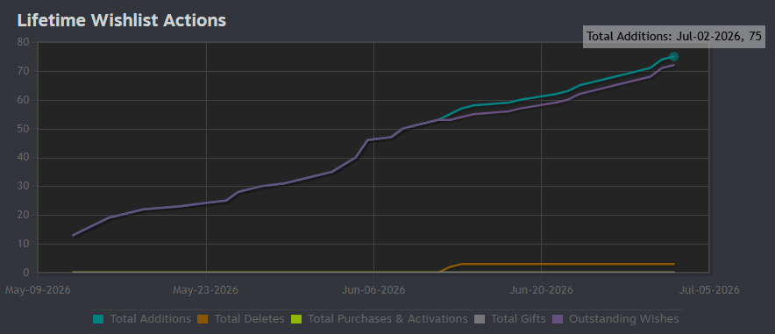775x334 pixels.
Task: Click the 80 y-axis value label
Action: (x=24, y=42)
